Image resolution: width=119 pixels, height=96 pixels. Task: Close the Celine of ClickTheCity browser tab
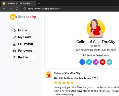pyautogui.click(x=34, y=4)
